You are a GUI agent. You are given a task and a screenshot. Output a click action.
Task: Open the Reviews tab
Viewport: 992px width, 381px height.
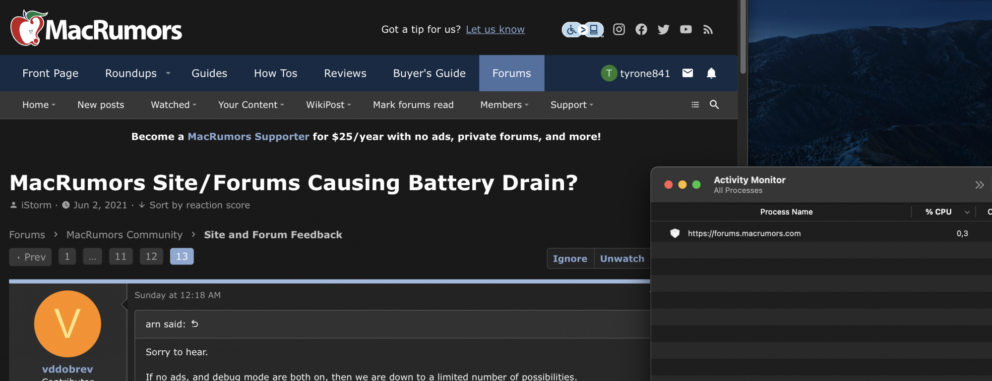pyautogui.click(x=345, y=73)
